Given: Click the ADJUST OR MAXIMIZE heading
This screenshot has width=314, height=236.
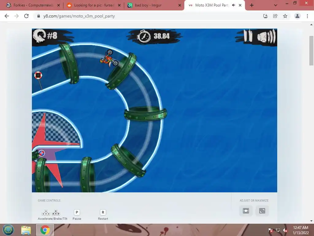Looking at the screenshot, I should (254, 200).
